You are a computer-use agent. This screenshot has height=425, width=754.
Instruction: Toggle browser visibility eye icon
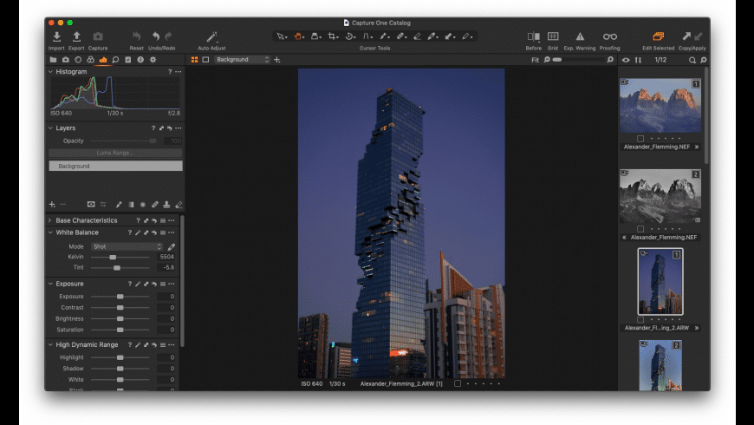pyautogui.click(x=626, y=60)
